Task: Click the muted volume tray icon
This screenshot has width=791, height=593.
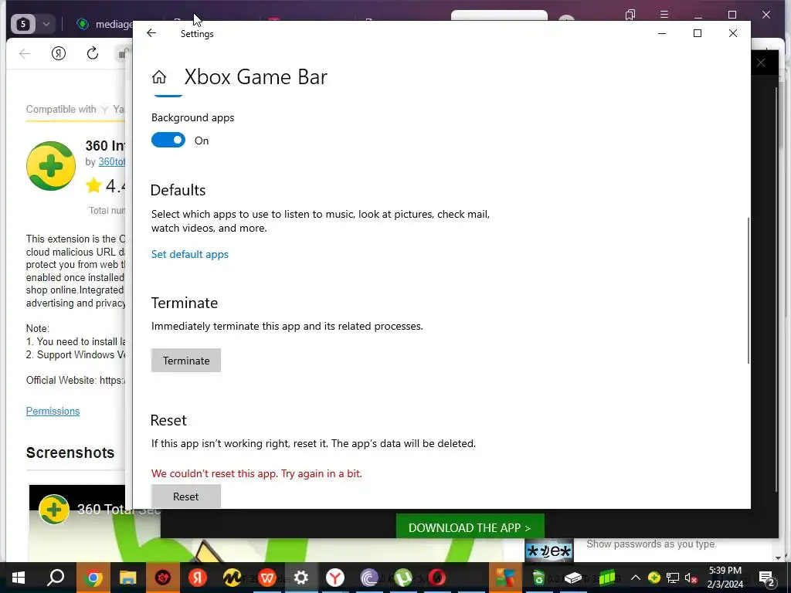Action: 691,578
